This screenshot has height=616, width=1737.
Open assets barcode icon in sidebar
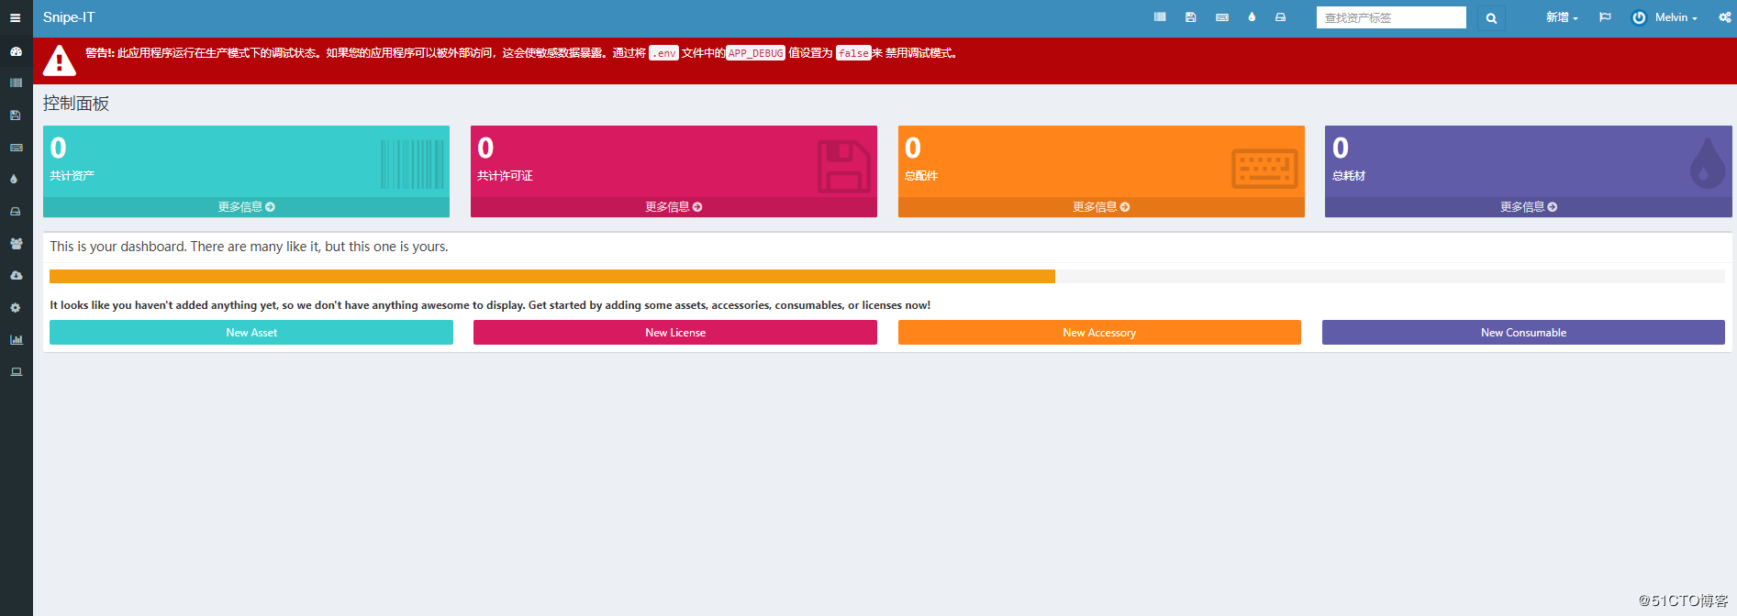(x=16, y=83)
